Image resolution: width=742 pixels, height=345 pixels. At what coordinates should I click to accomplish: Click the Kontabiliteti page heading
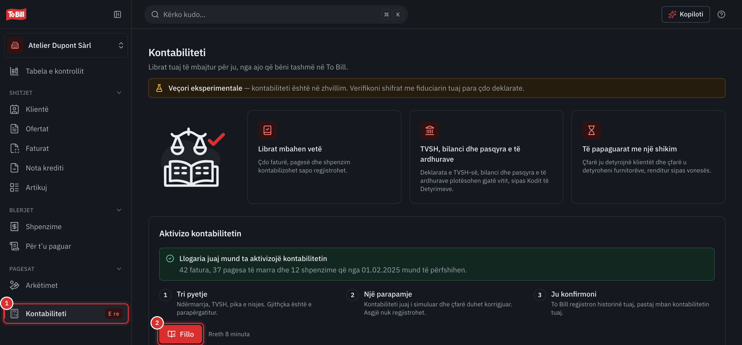[177, 53]
